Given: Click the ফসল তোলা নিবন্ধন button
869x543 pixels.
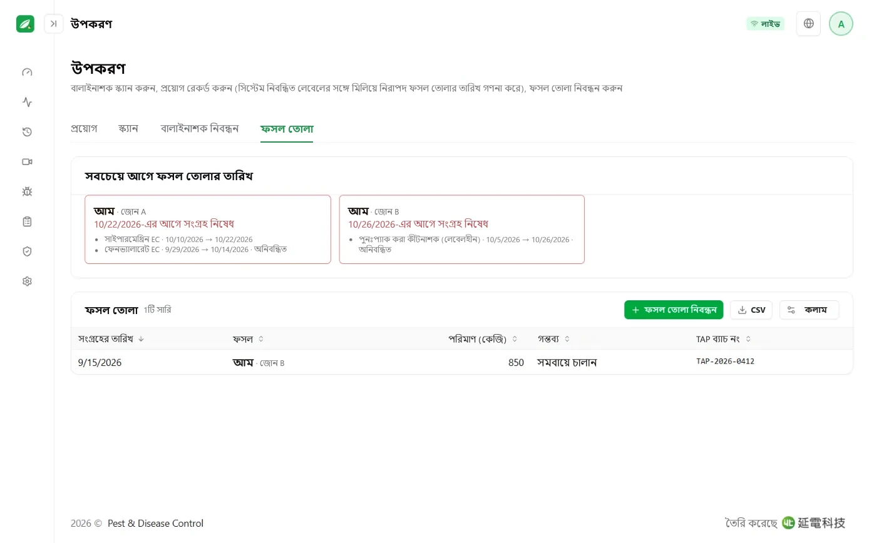Looking at the screenshot, I should tap(674, 310).
